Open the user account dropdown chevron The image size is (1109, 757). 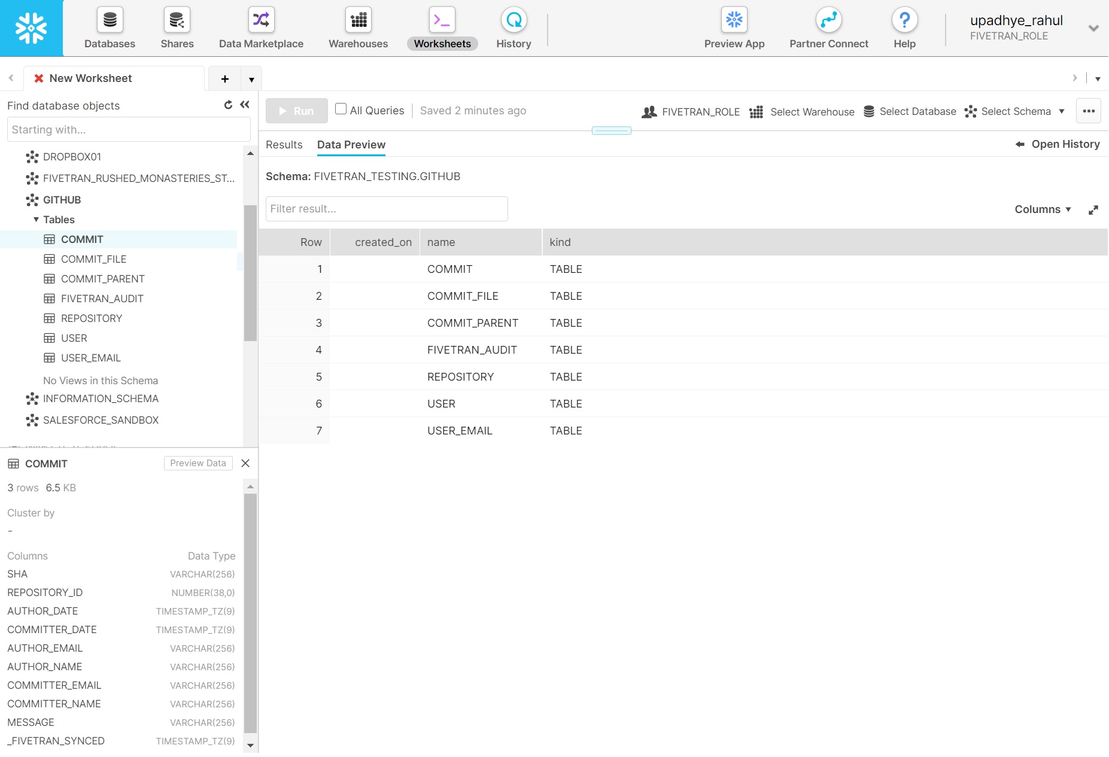pos(1093,28)
